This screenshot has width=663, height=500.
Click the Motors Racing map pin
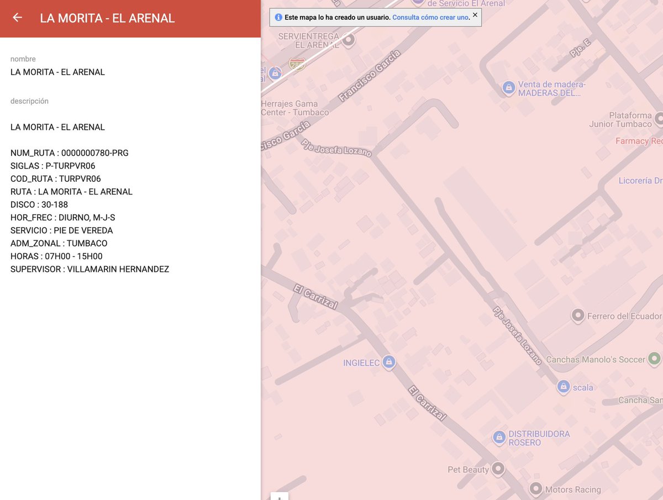(535, 488)
